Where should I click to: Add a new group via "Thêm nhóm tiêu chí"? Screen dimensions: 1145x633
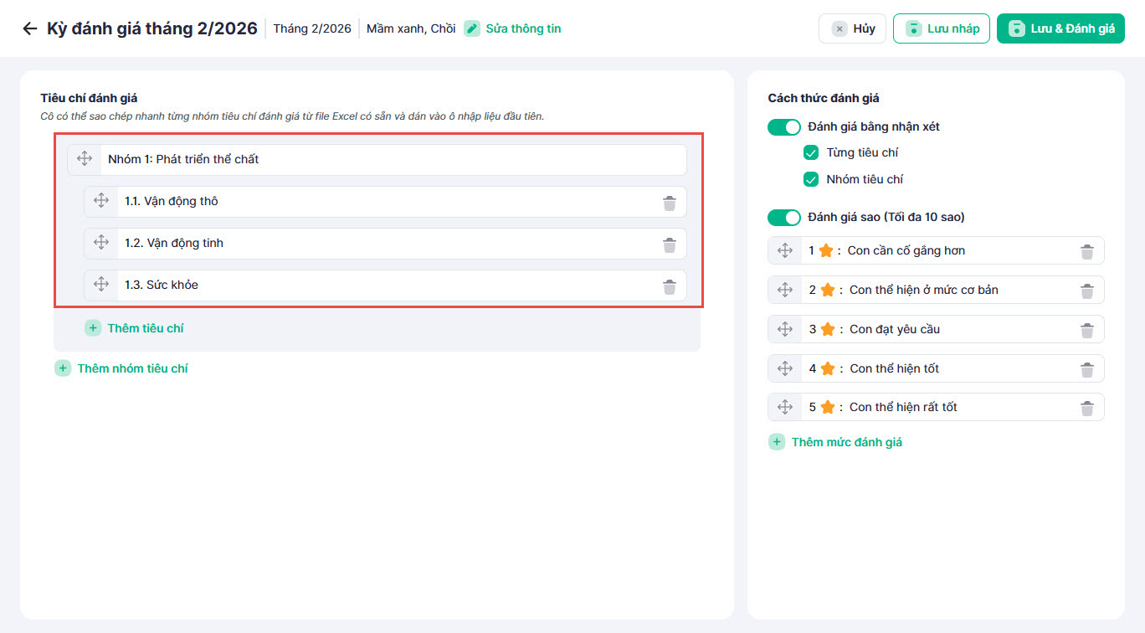click(121, 368)
